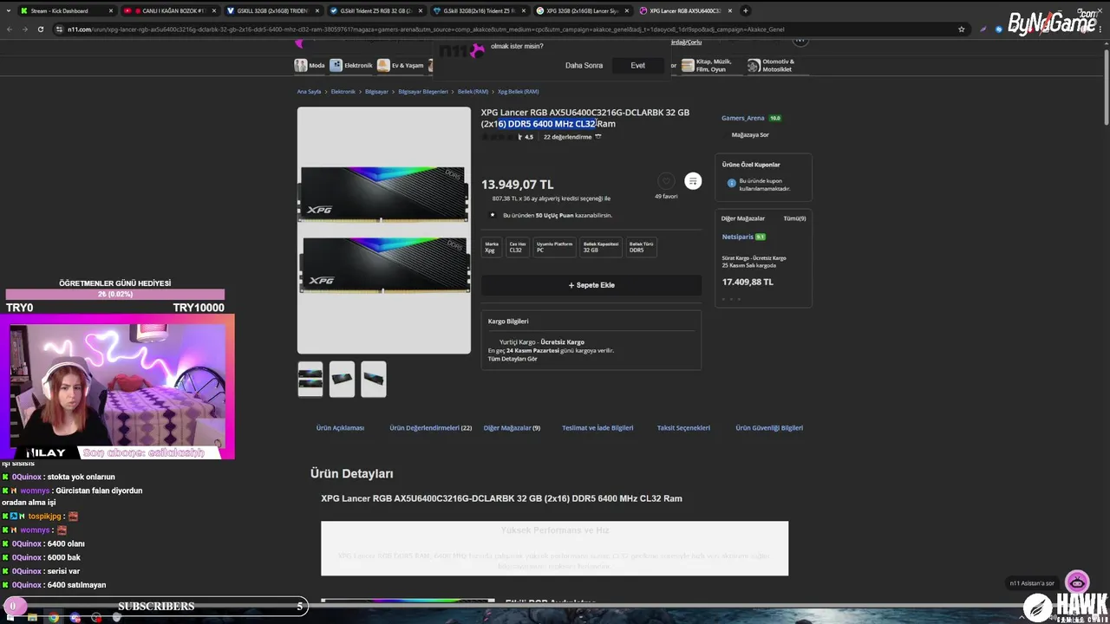1110x624 pixels.
Task: Click the 13.949,07 TL price text
Action: [x=517, y=185]
